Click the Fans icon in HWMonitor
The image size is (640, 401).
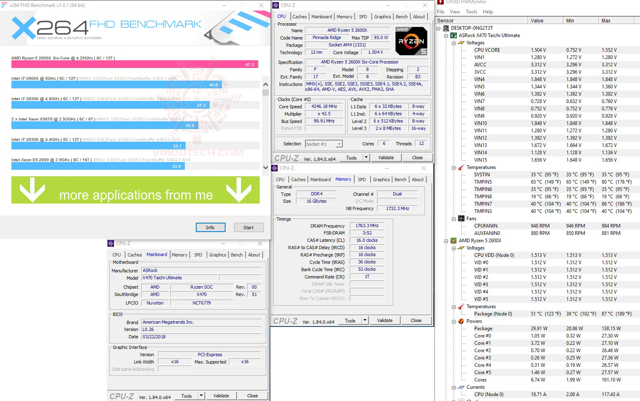[x=461, y=219]
